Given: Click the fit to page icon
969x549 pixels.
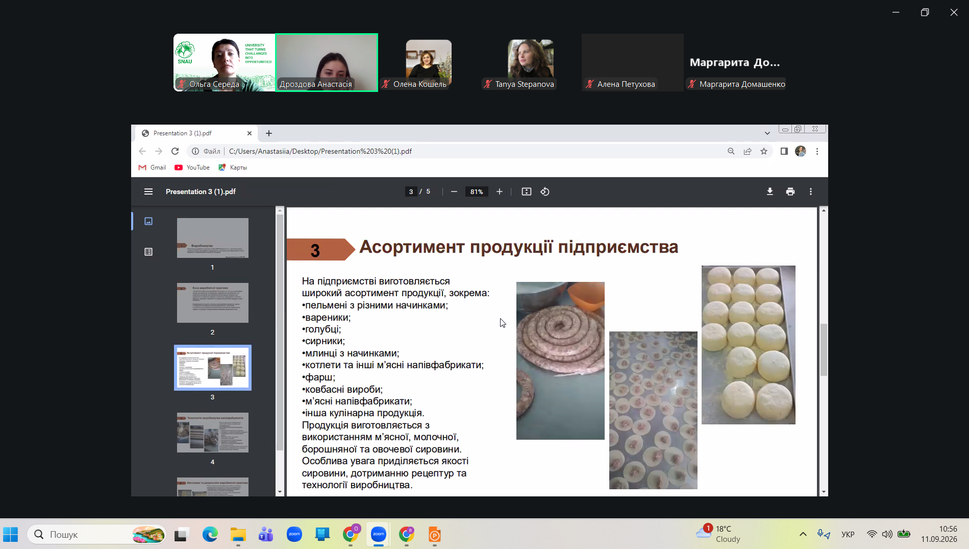Looking at the screenshot, I should (x=526, y=192).
